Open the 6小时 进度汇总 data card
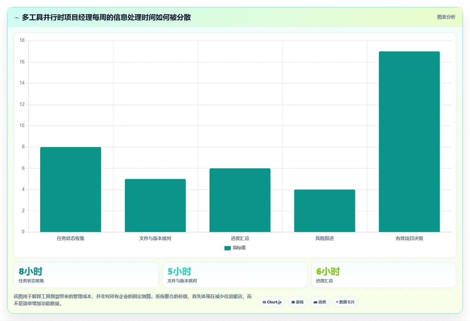Viewport: 470px width, 321px height. (x=383, y=275)
